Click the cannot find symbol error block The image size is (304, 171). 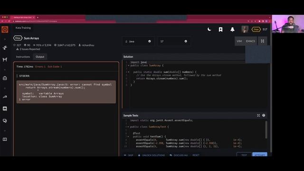tap(66, 92)
